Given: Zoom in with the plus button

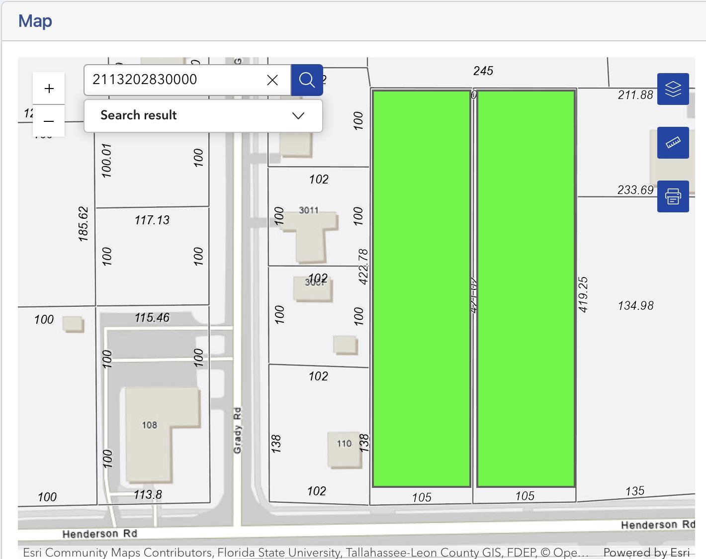Looking at the screenshot, I should point(49,89).
